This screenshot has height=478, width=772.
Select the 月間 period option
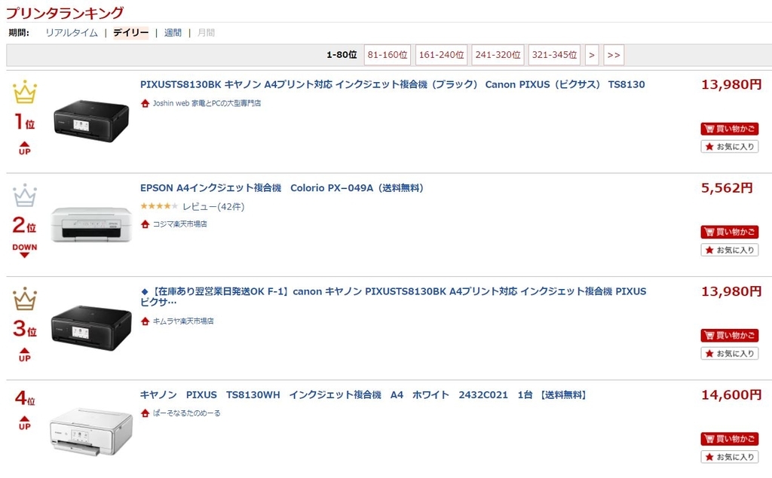point(206,33)
